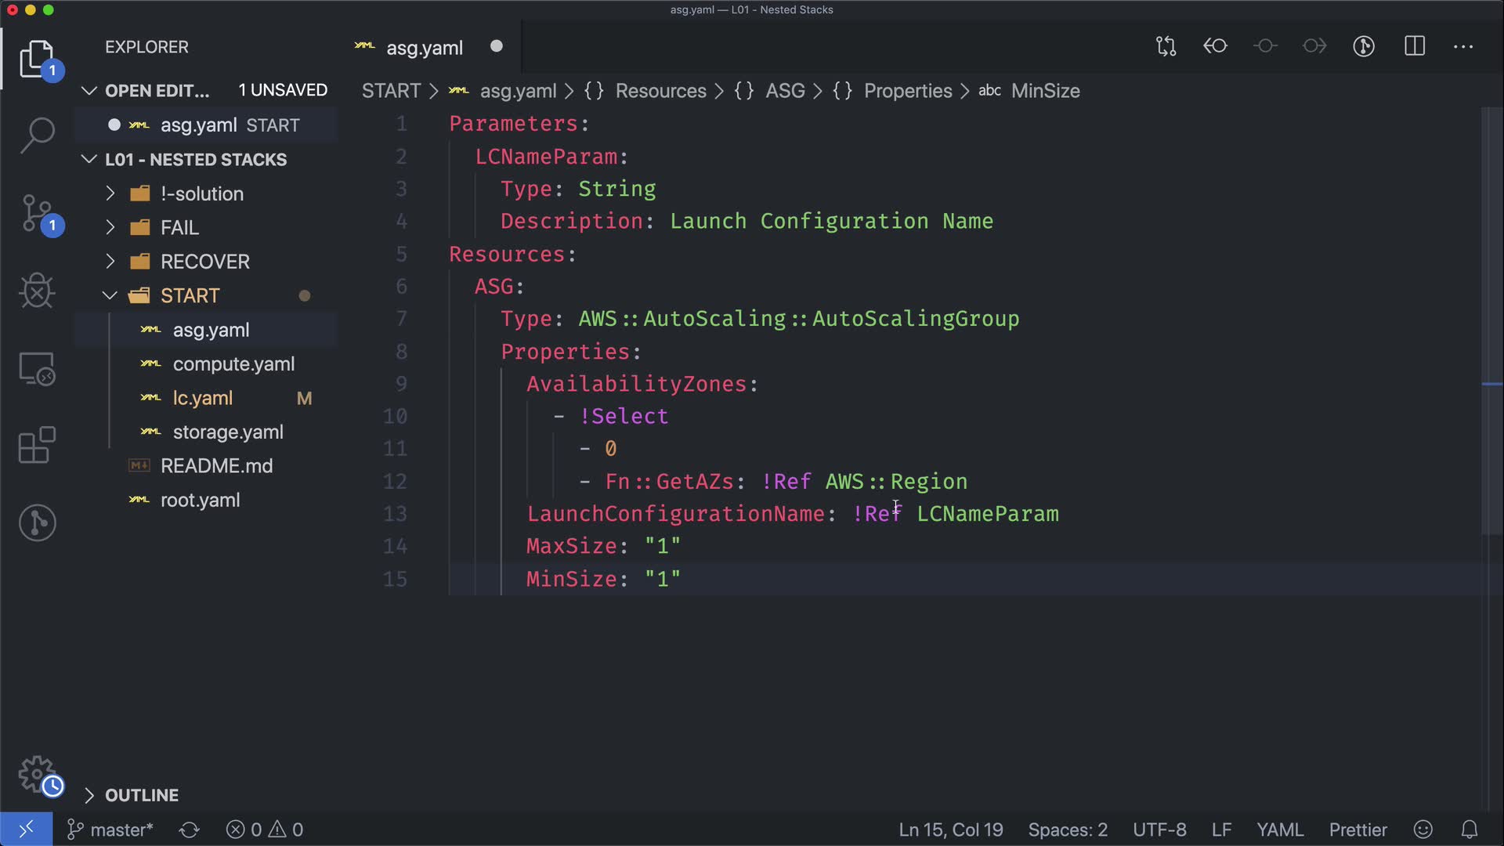Image resolution: width=1504 pixels, height=846 pixels.
Task: Open more actions ellipsis menu
Action: (x=1463, y=46)
